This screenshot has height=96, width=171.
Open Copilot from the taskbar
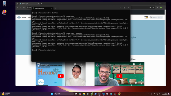point(80,94)
